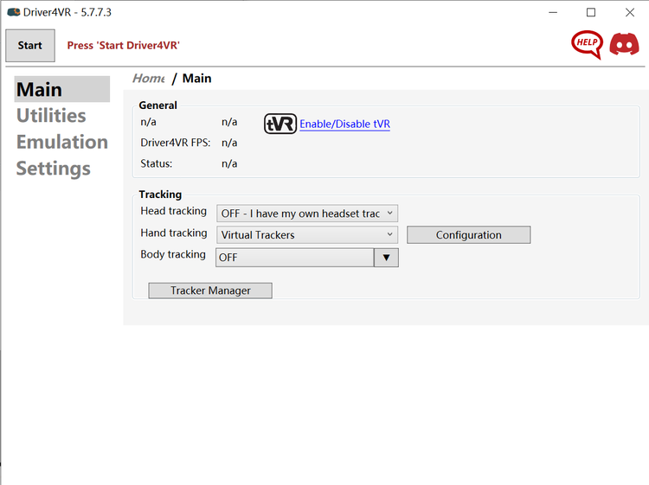Viewport: 649px width, 485px height.
Task: Open the Tracker Manager
Action: [x=210, y=290]
